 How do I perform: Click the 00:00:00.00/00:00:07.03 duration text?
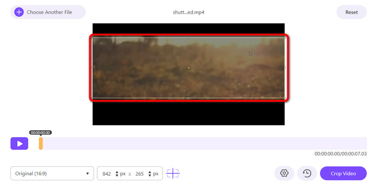tap(340, 154)
